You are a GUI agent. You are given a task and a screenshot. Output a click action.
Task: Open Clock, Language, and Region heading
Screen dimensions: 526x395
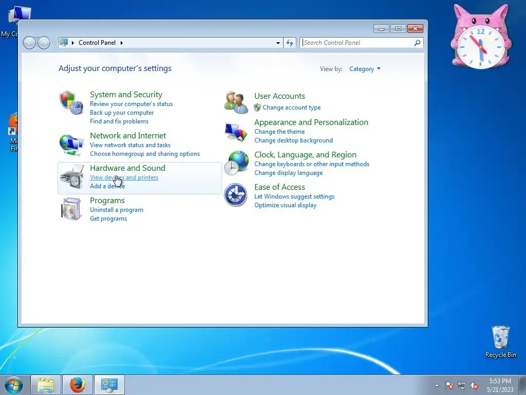[x=305, y=155]
